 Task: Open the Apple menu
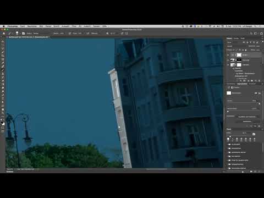coord(3,26)
